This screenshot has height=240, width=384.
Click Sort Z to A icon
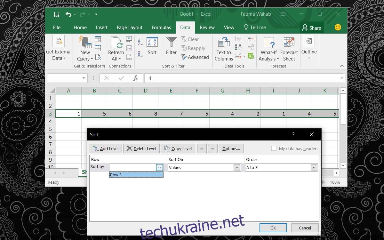pos(140,54)
